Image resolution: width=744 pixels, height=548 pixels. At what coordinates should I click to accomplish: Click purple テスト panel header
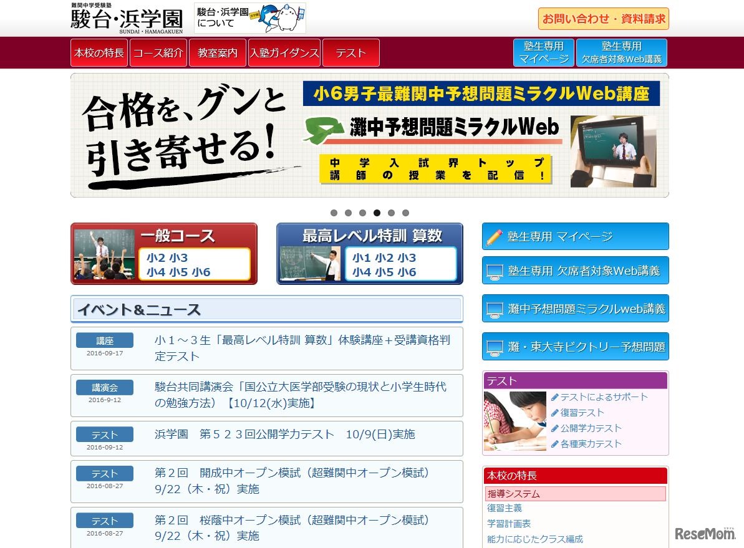576,380
